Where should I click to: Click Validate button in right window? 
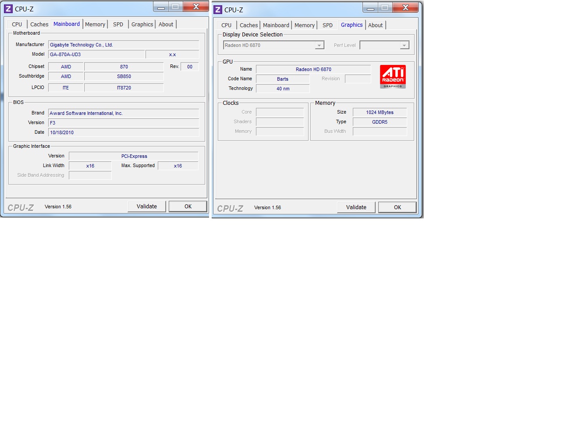356,207
